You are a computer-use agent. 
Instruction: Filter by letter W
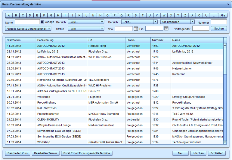click(x=164, y=15)
